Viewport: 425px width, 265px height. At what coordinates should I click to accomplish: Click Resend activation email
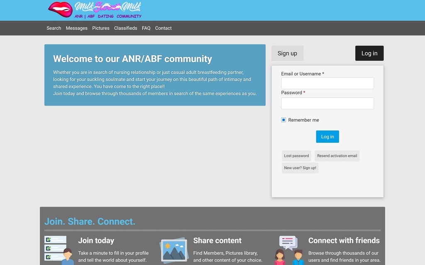pos(337,156)
